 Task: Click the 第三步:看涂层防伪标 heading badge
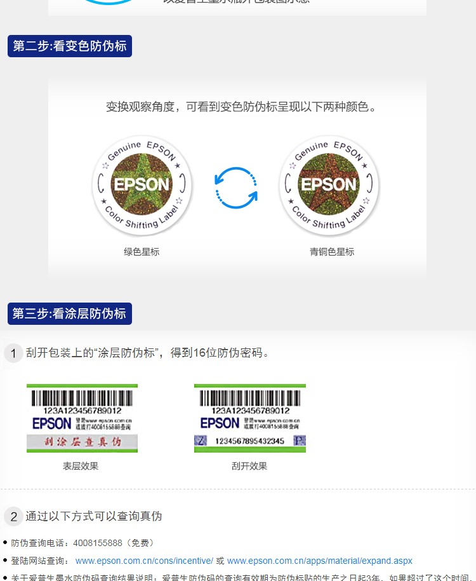pos(70,313)
